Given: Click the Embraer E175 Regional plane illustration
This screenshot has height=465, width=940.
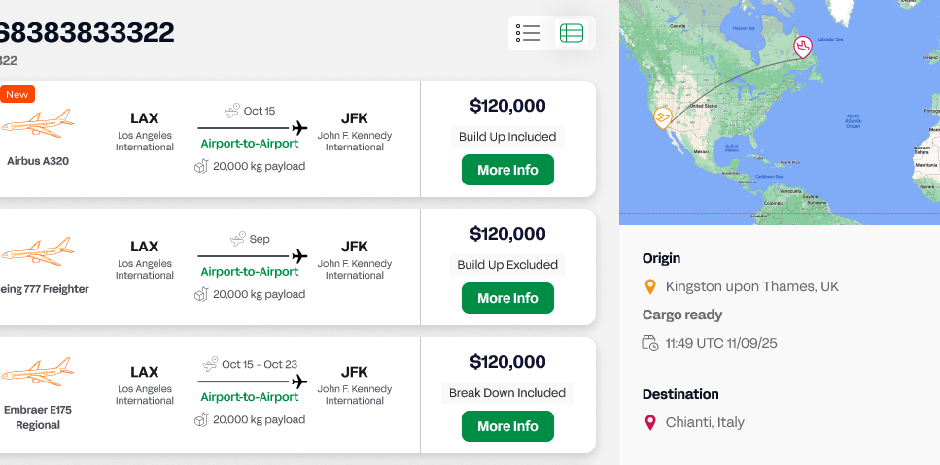Looking at the screenshot, I should (x=37, y=372).
